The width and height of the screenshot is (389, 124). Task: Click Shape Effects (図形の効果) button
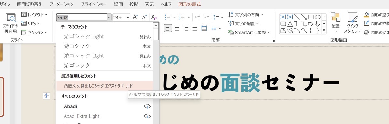[x=376, y=32]
